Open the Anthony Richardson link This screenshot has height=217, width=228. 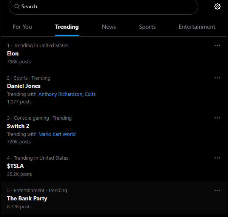[x=60, y=94]
